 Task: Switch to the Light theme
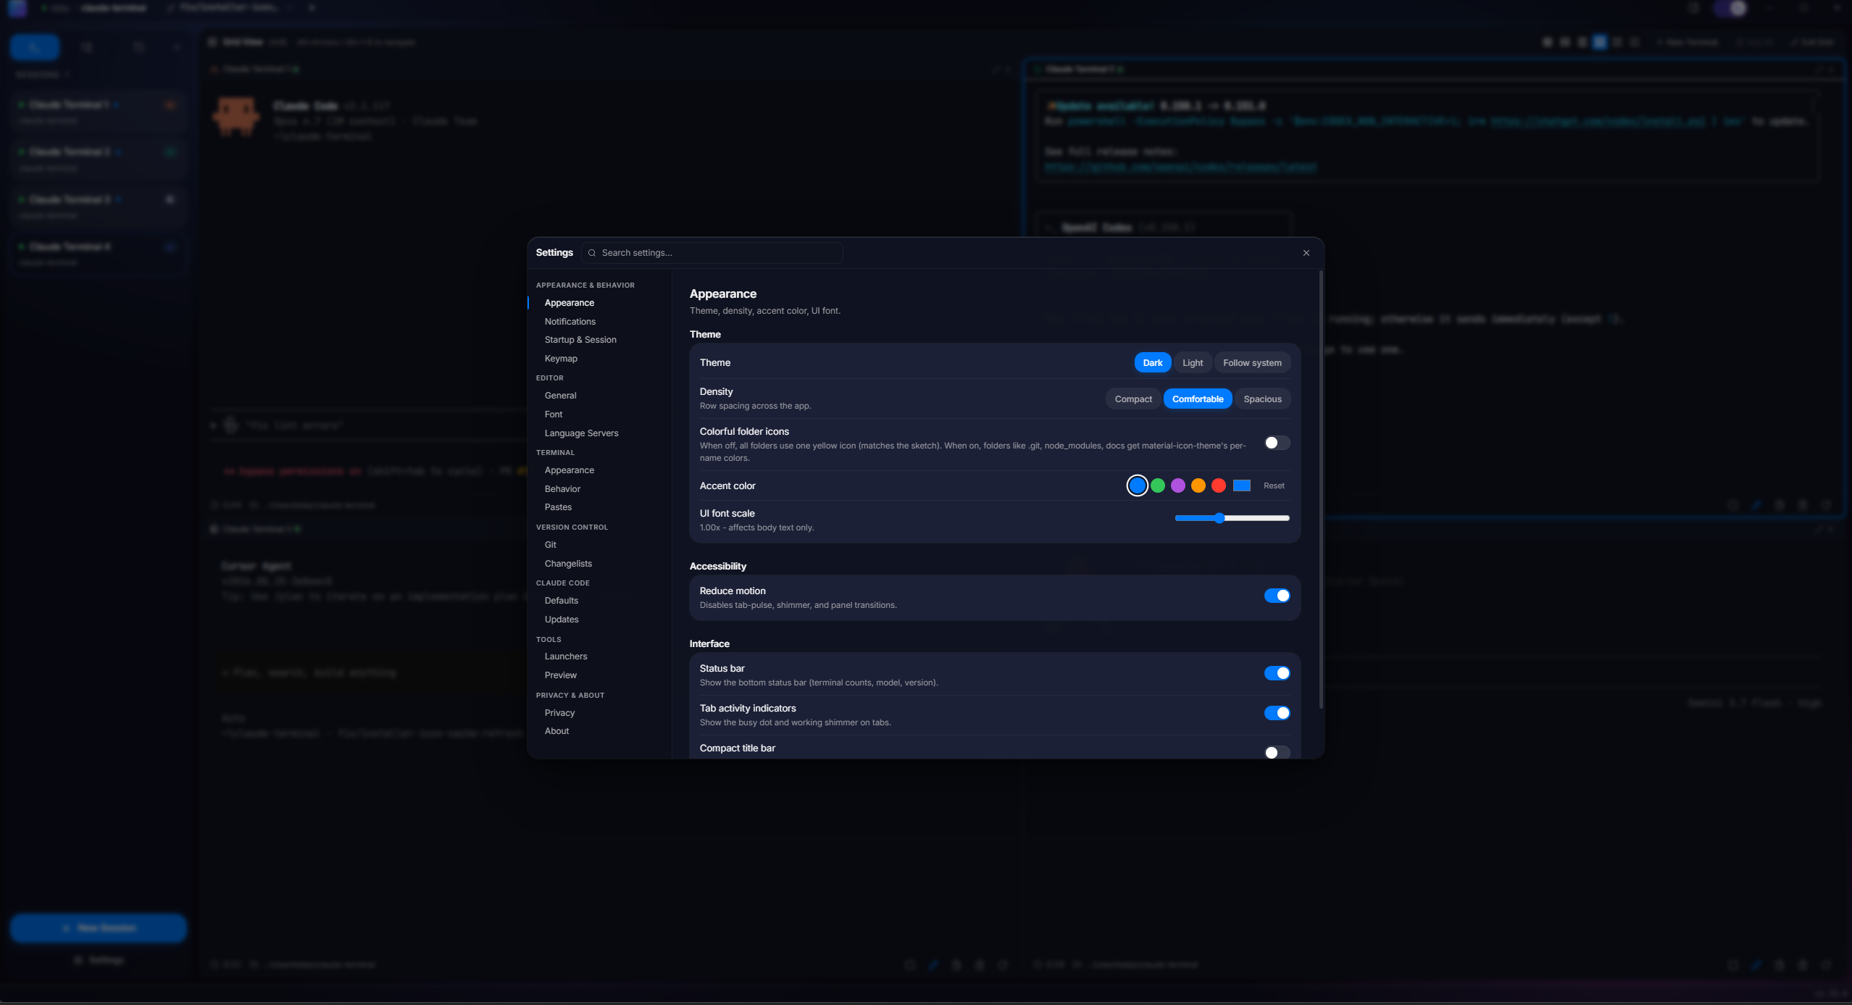pos(1192,363)
